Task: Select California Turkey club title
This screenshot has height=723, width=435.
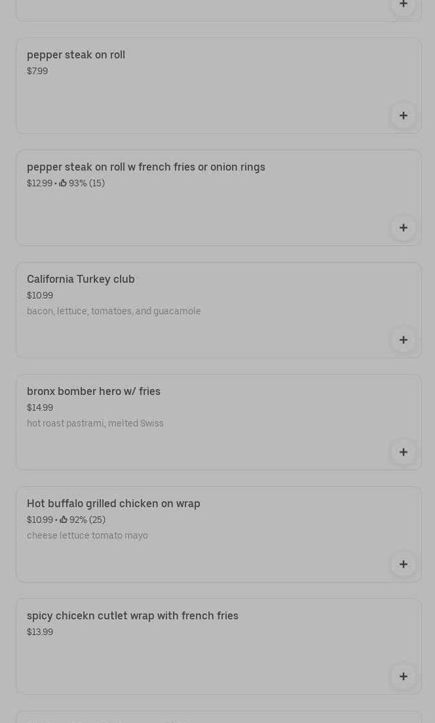Action: click(81, 279)
